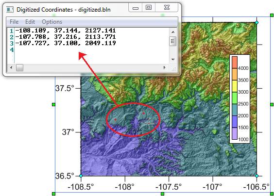
Task: Click the cyan corner handle at map bottom-left
Action: coord(81,176)
